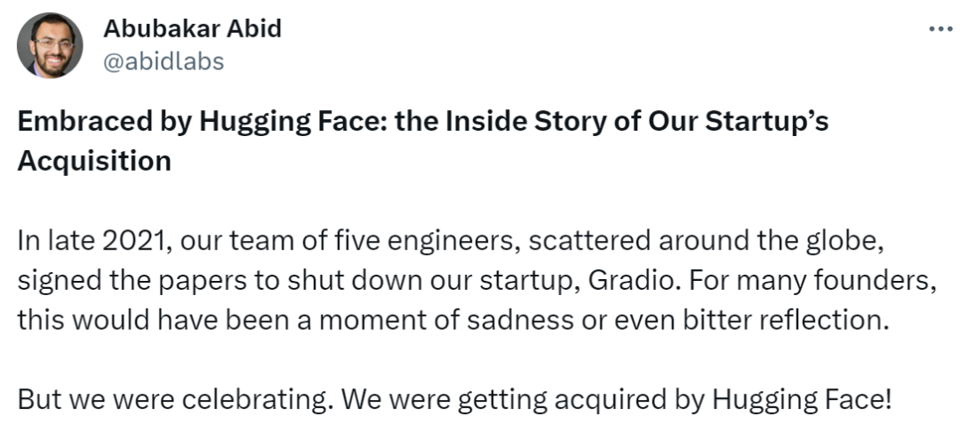960x424 pixels.
Task: Open the three-dot more options menu
Action: tap(940, 28)
